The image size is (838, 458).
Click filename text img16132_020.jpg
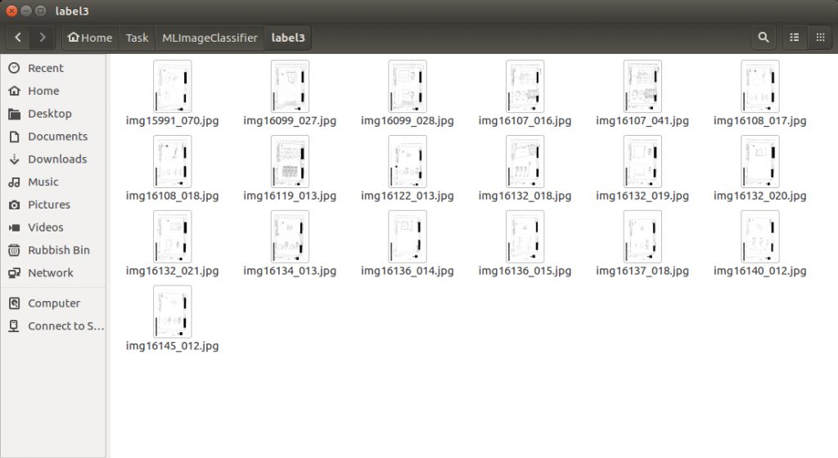(x=760, y=196)
